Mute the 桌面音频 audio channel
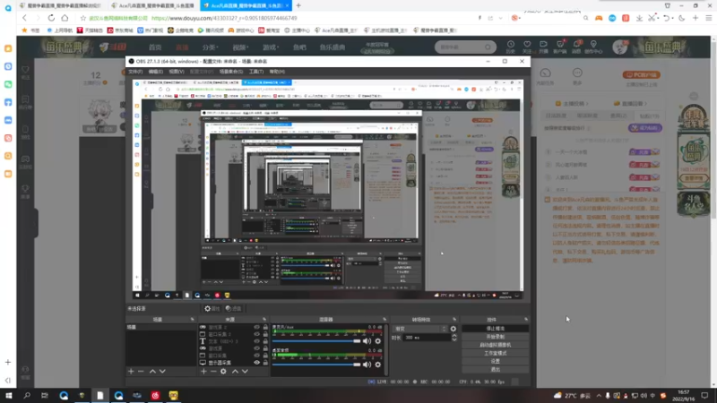 367,364
